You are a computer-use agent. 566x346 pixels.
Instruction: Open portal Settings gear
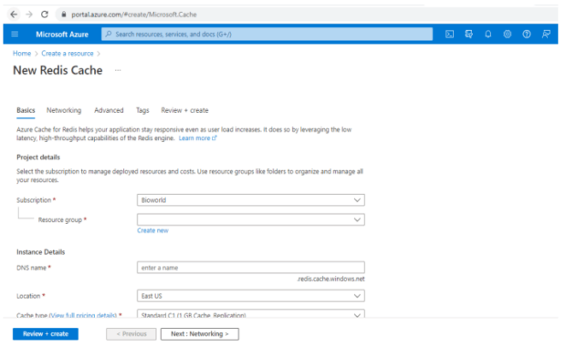tap(508, 35)
